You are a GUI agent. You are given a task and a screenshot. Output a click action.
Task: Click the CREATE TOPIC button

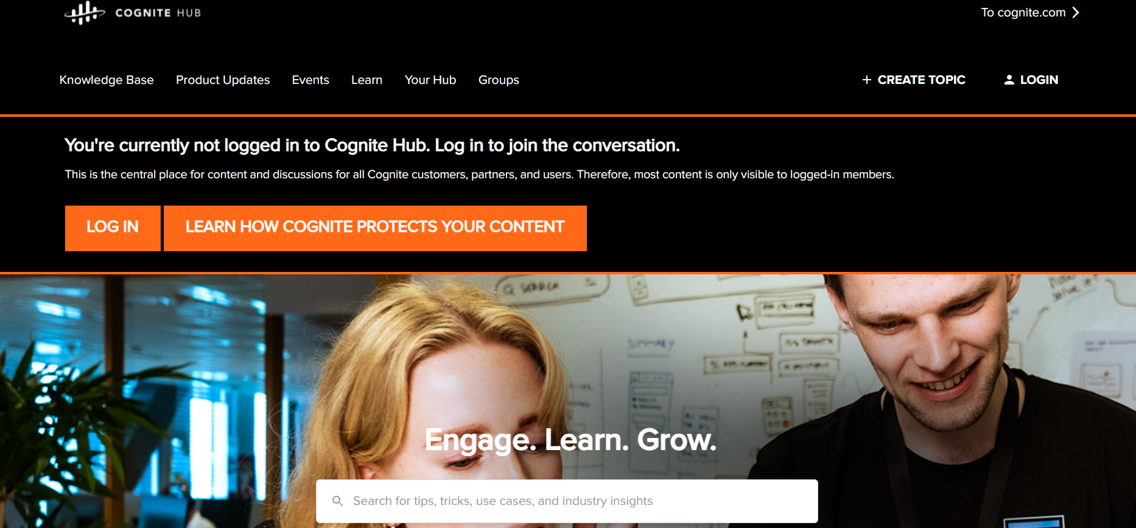pyautogui.click(x=914, y=80)
